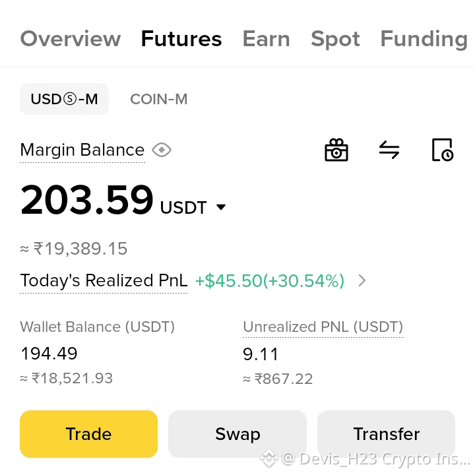
Task: Open the transaction history icon
Action: click(x=442, y=150)
